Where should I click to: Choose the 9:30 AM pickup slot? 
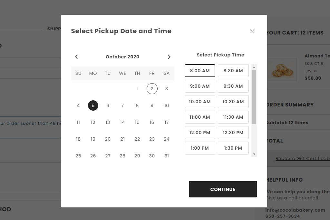click(233, 86)
